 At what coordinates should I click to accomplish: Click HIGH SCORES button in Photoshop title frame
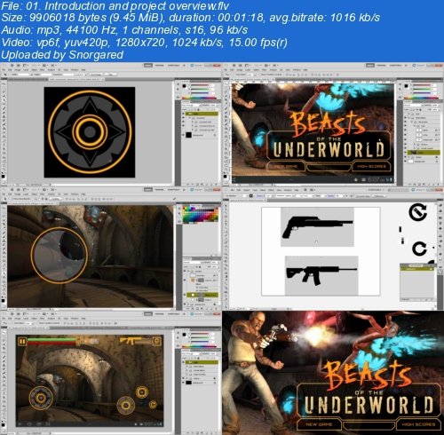pos(371,167)
